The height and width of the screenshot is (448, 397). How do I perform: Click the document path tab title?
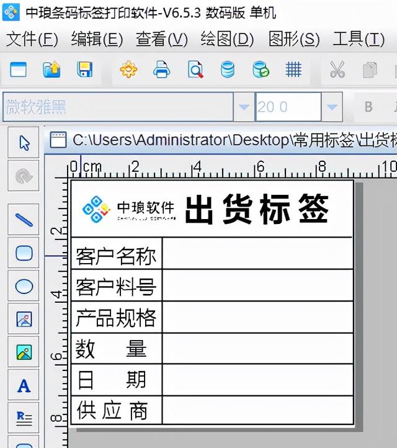[234, 140]
